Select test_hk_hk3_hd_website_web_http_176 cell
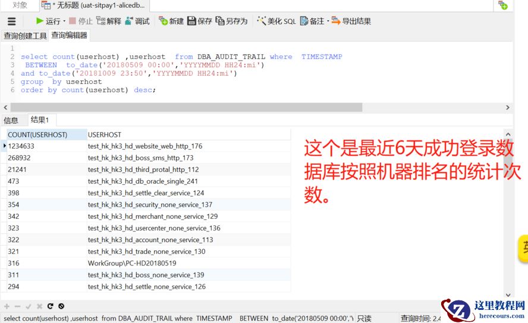This screenshot has height=323, width=528. [189, 146]
